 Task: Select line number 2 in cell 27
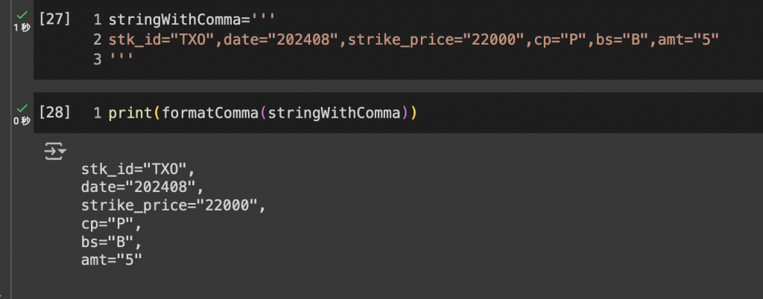(x=98, y=39)
